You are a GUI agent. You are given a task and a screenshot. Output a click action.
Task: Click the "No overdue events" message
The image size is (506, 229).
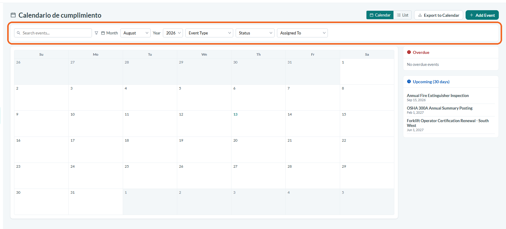point(423,64)
